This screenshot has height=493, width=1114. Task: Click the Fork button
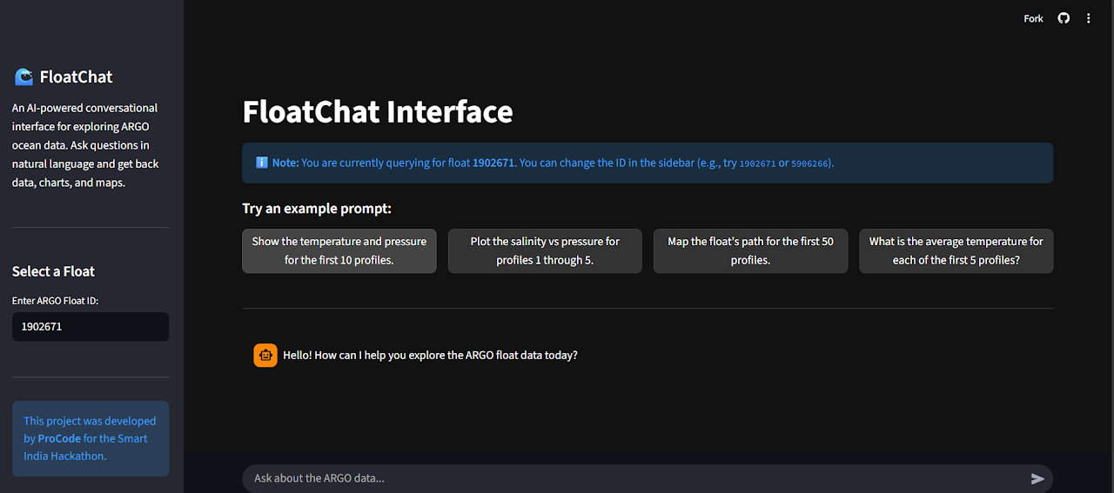click(1033, 18)
